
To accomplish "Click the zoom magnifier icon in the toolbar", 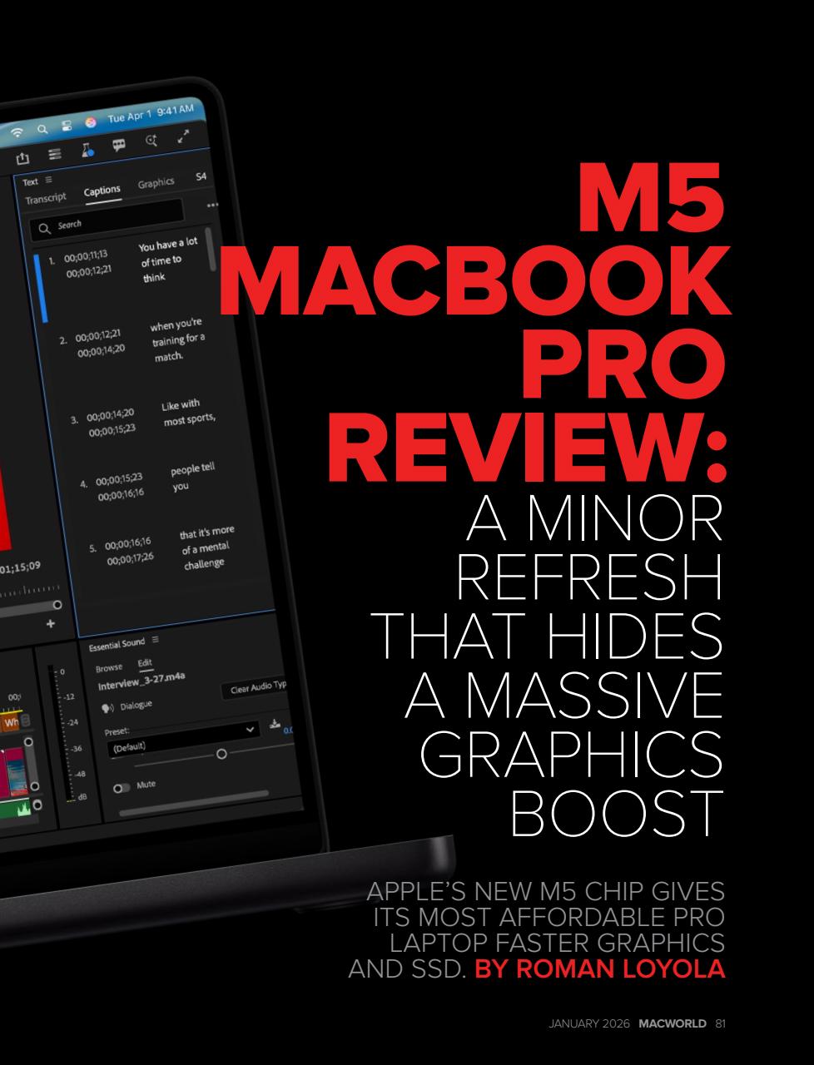I will [x=151, y=139].
